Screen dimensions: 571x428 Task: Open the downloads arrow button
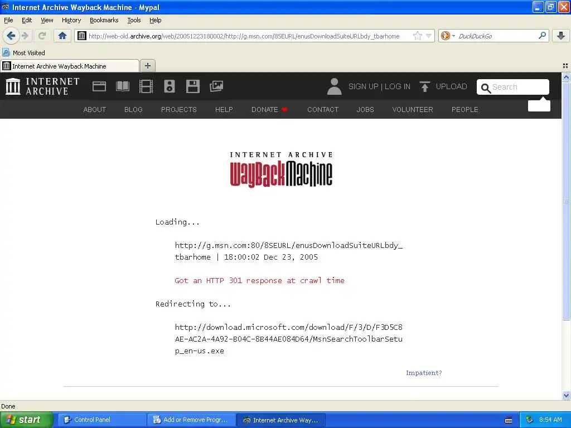[x=561, y=36]
